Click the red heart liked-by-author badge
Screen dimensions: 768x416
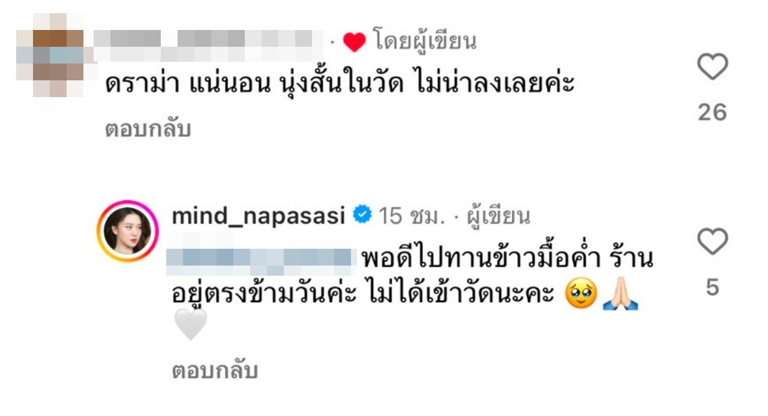(x=354, y=42)
